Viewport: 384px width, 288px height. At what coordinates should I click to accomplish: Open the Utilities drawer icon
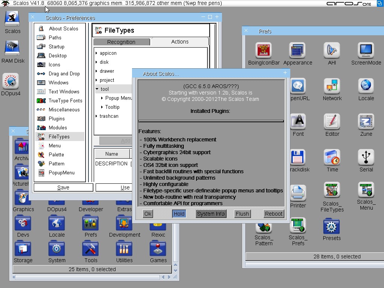(124, 249)
